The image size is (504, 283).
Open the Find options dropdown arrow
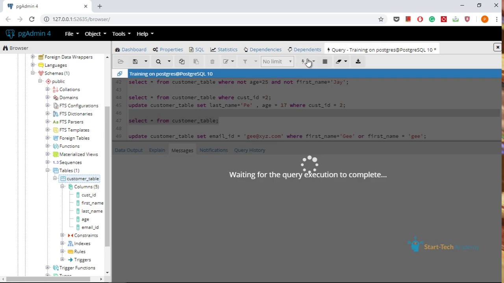tap(169, 61)
